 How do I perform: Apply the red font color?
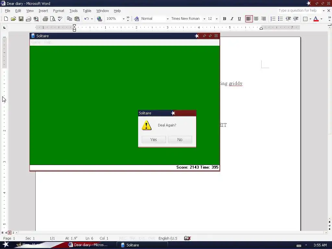tap(316, 19)
